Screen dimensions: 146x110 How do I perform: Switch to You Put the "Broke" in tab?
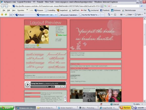coord(90,15)
